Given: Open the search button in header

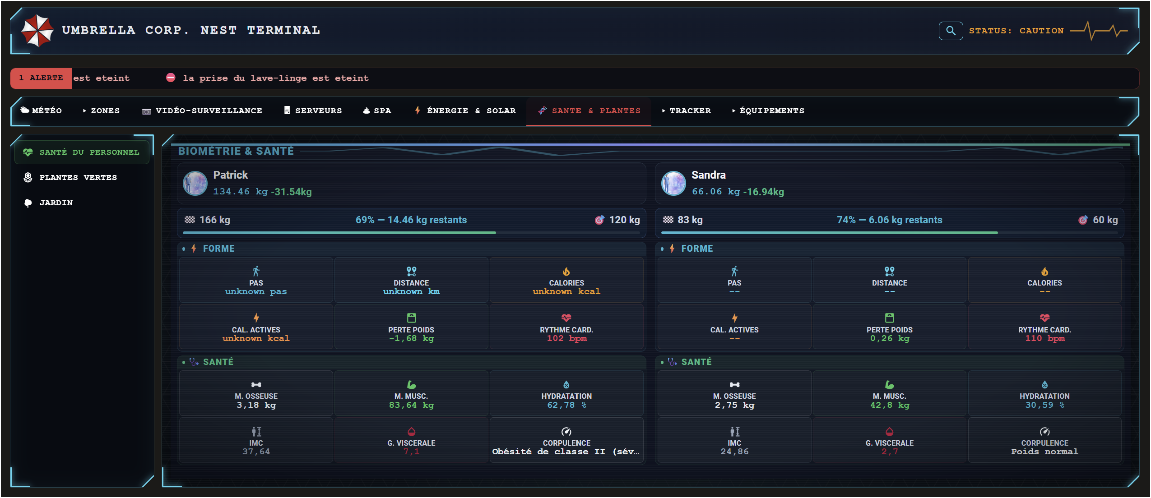Looking at the screenshot, I should click(x=951, y=31).
